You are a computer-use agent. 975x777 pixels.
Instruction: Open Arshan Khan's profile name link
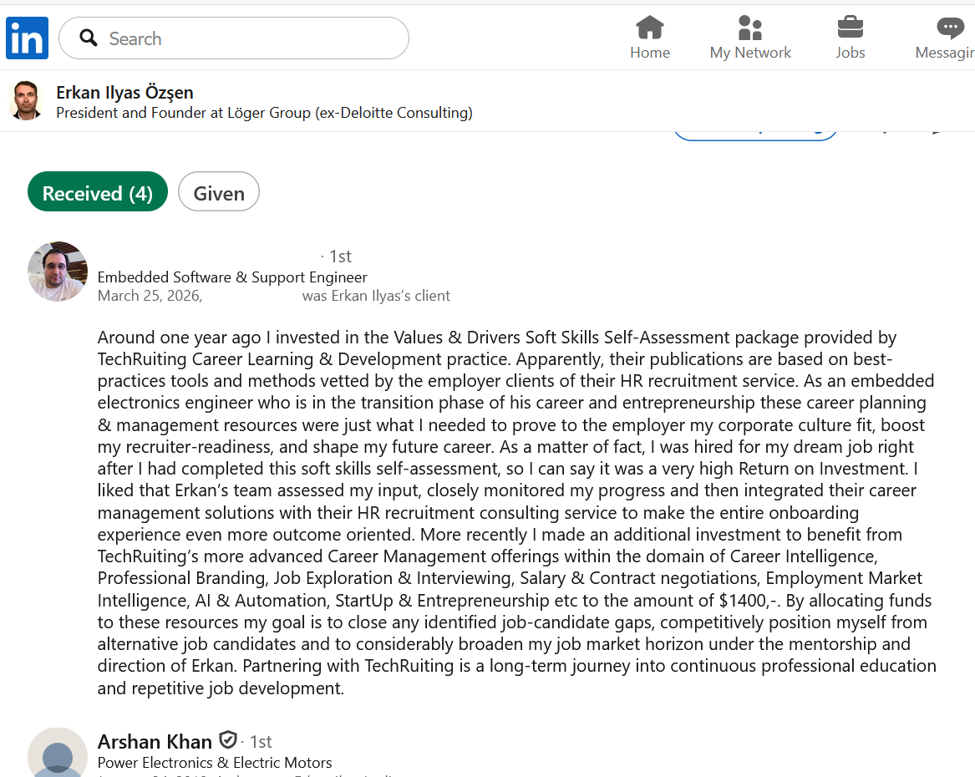coord(155,741)
